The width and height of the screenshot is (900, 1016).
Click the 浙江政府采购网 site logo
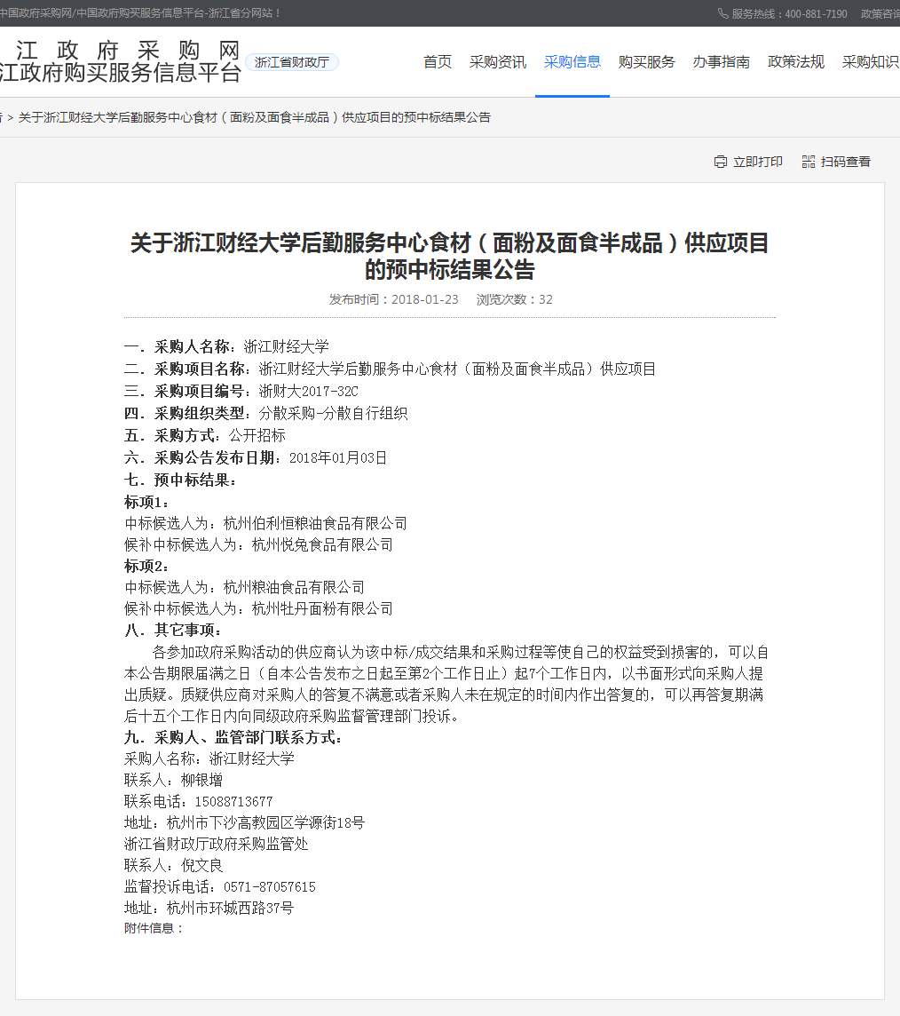[120, 61]
